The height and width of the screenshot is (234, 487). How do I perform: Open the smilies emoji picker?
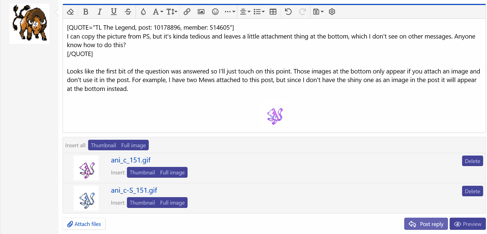pyautogui.click(x=215, y=12)
